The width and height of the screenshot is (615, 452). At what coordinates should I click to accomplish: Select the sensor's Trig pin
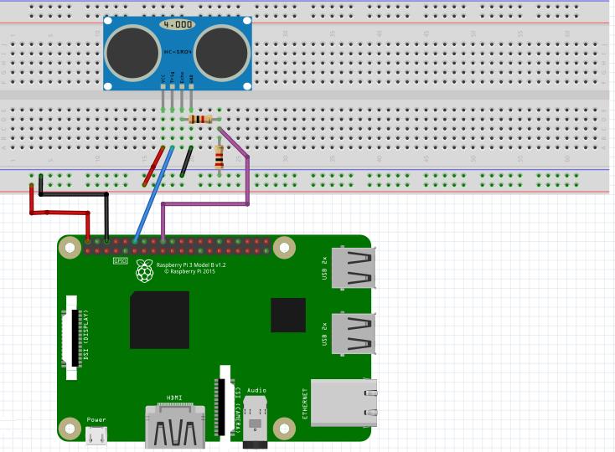[x=173, y=97]
